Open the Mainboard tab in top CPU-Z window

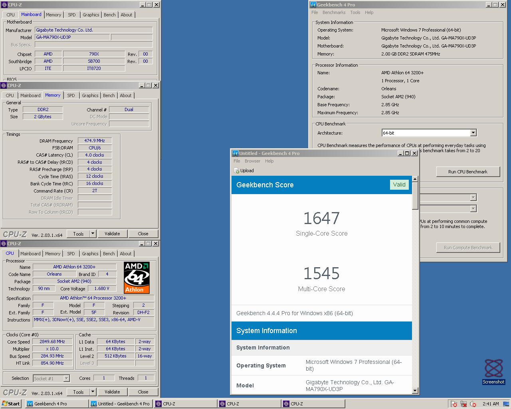[x=31, y=14]
